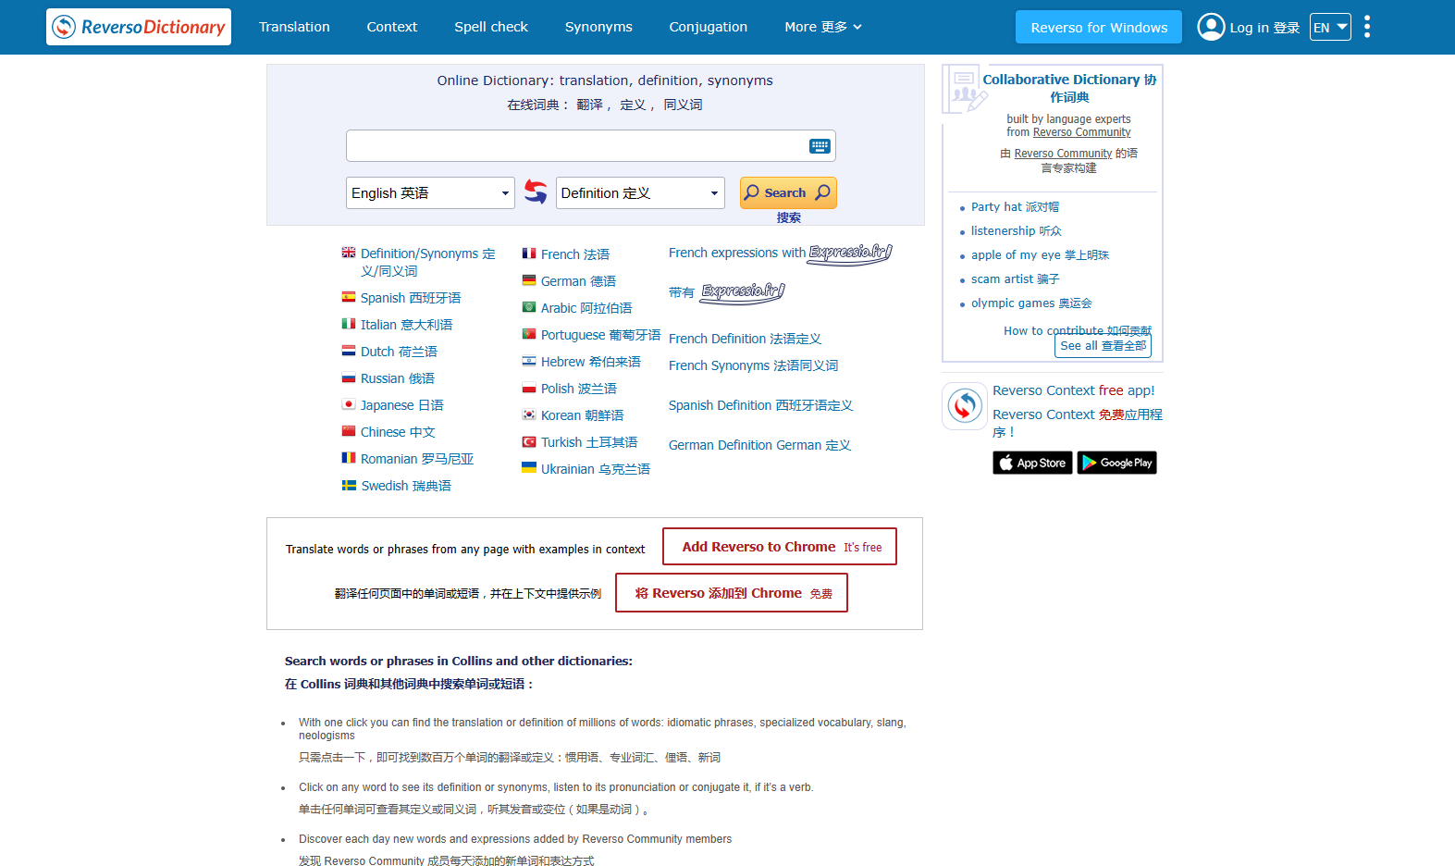Open the Definition/Synonyms link
Screen dimensions: 1455x866
click(427, 262)
